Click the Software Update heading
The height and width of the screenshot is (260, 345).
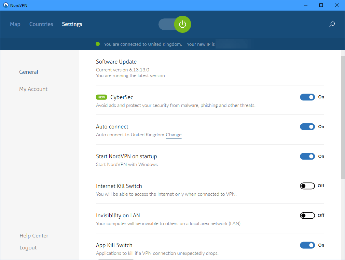click(116, 62)
